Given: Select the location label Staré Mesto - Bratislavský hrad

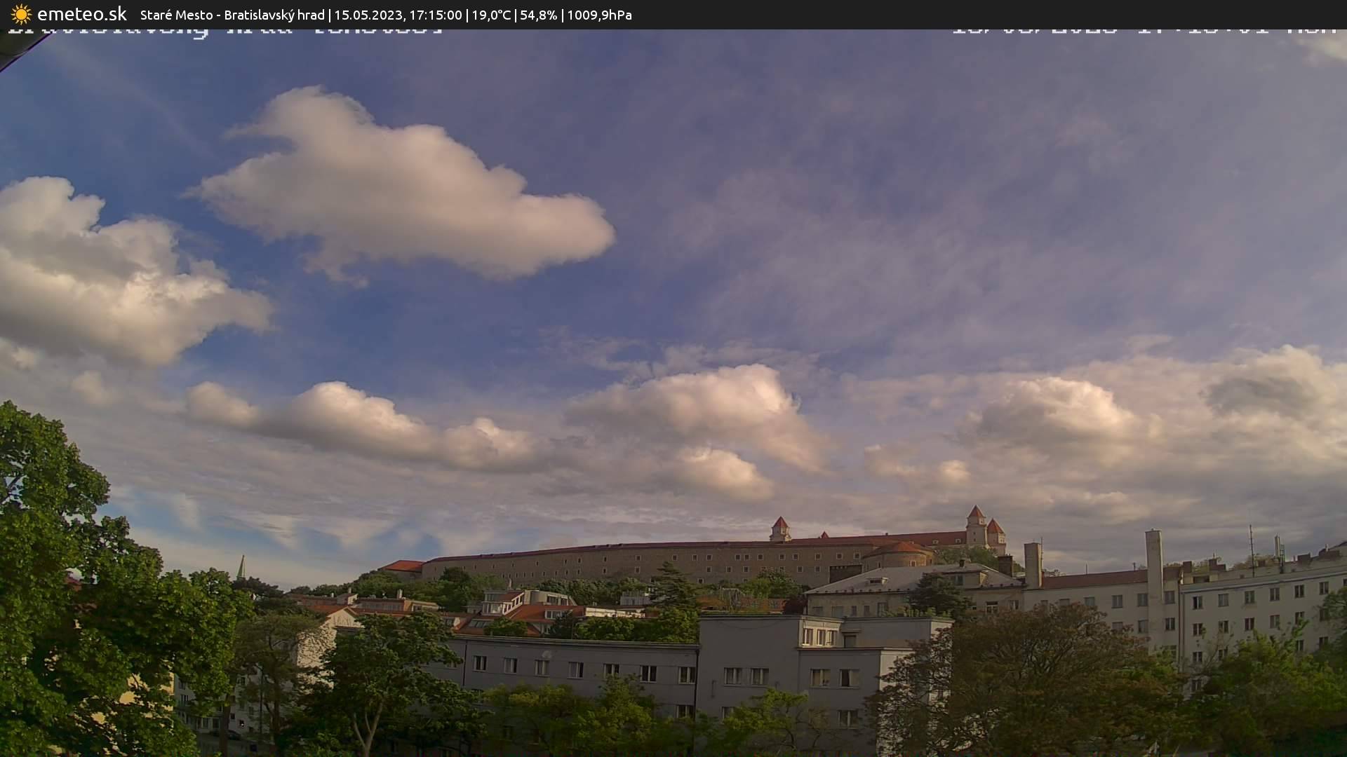Looking at the screenshot, I should tap(232, 14).
